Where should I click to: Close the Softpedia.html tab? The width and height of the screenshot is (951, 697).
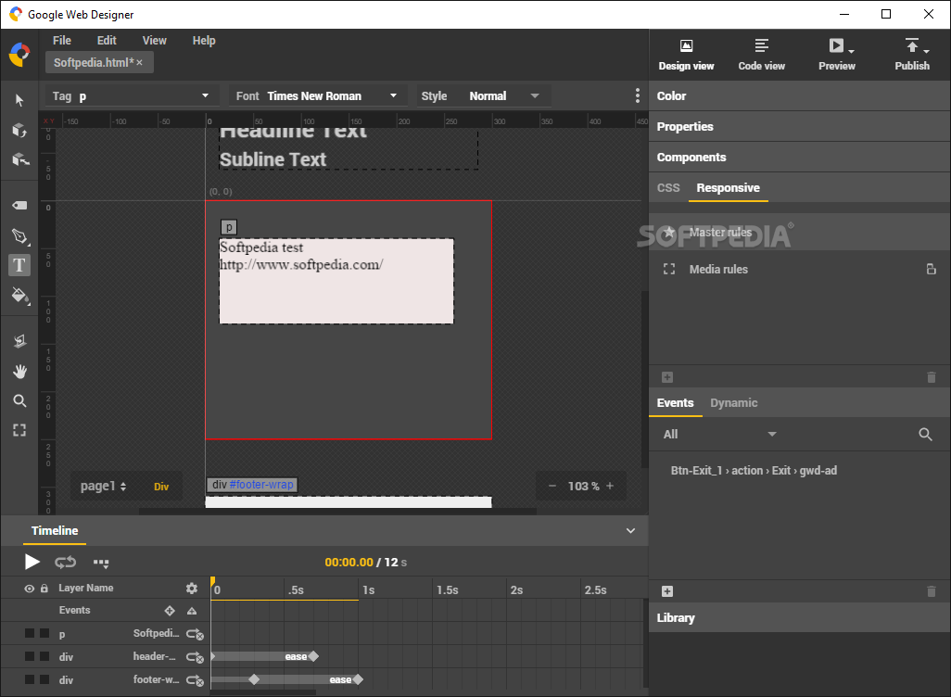[x=139, y=62]
